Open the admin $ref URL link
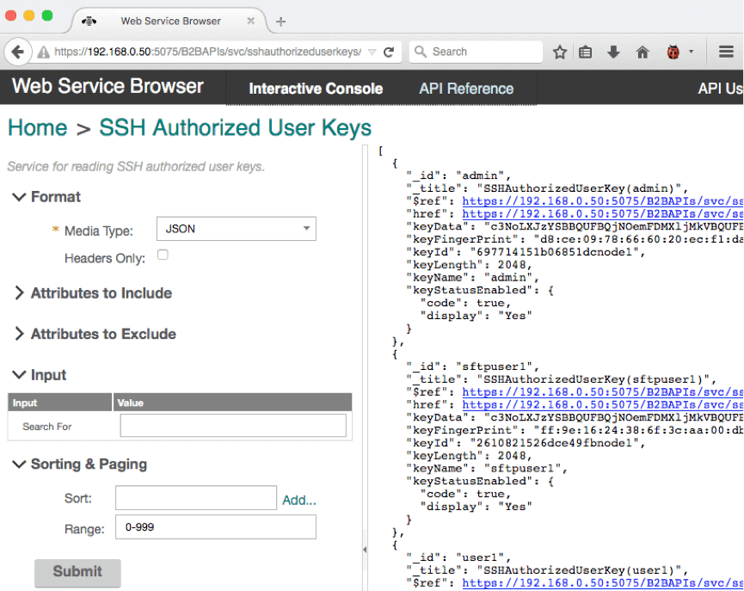 point(603,200)
